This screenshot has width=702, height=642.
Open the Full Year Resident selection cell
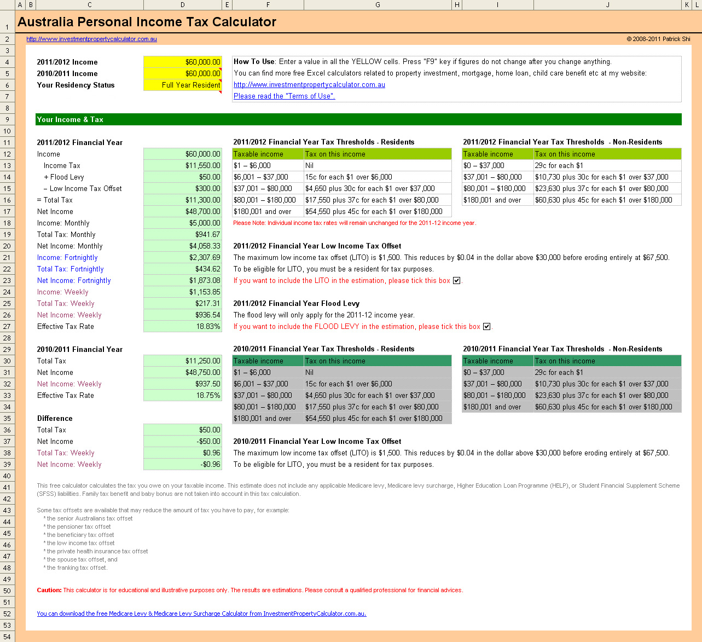tap(183, 85)
